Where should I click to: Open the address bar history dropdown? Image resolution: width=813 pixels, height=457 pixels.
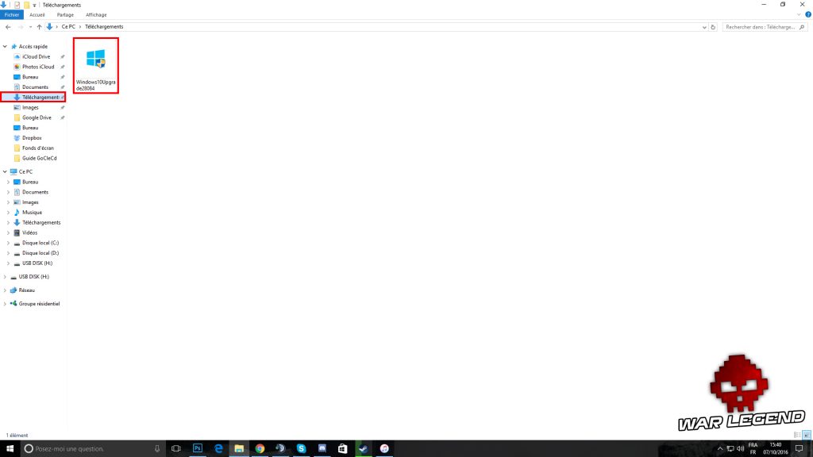click(x=705, y=27)
